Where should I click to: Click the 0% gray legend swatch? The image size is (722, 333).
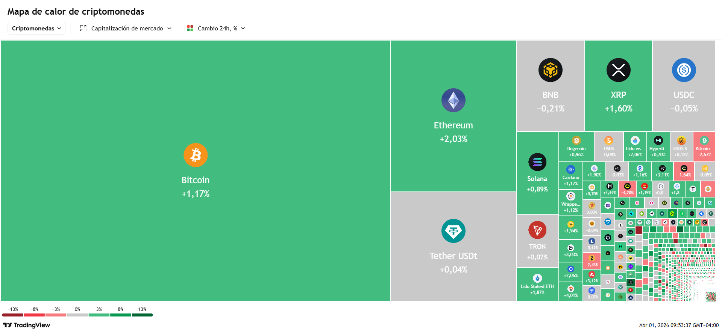[x=77, y=315]
